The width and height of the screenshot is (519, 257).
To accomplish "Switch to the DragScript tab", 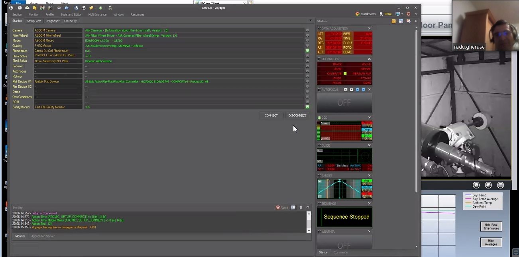I will click(x=53, y=21).
